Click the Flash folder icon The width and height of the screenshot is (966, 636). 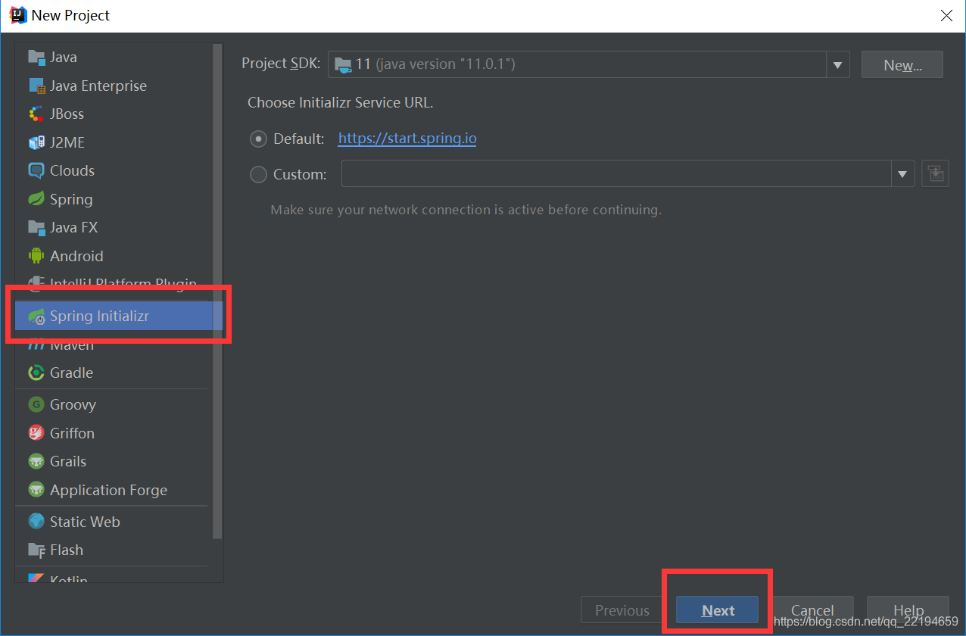[x=36, y=550]
